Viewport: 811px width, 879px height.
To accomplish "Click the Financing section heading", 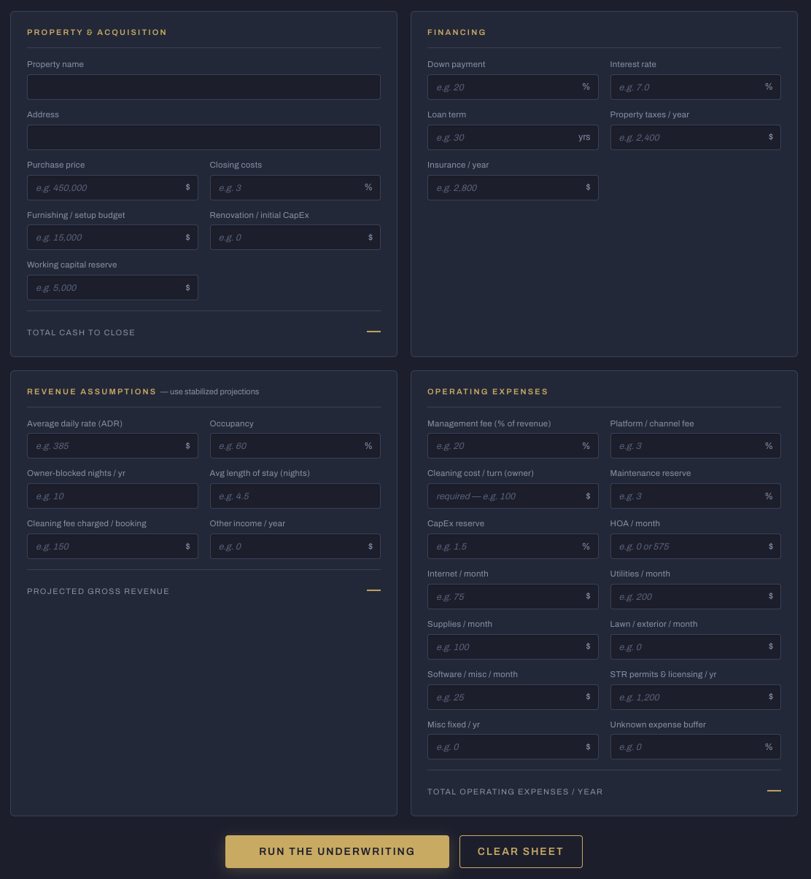I will (457, 32).
